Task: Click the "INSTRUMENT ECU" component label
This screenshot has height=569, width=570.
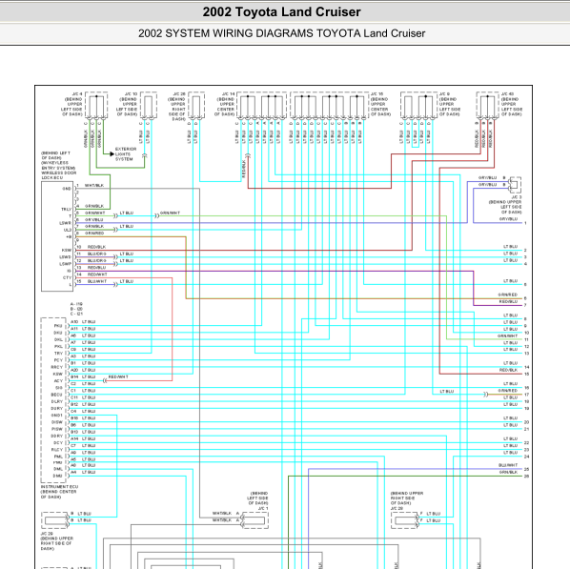Action: [59, 486]
